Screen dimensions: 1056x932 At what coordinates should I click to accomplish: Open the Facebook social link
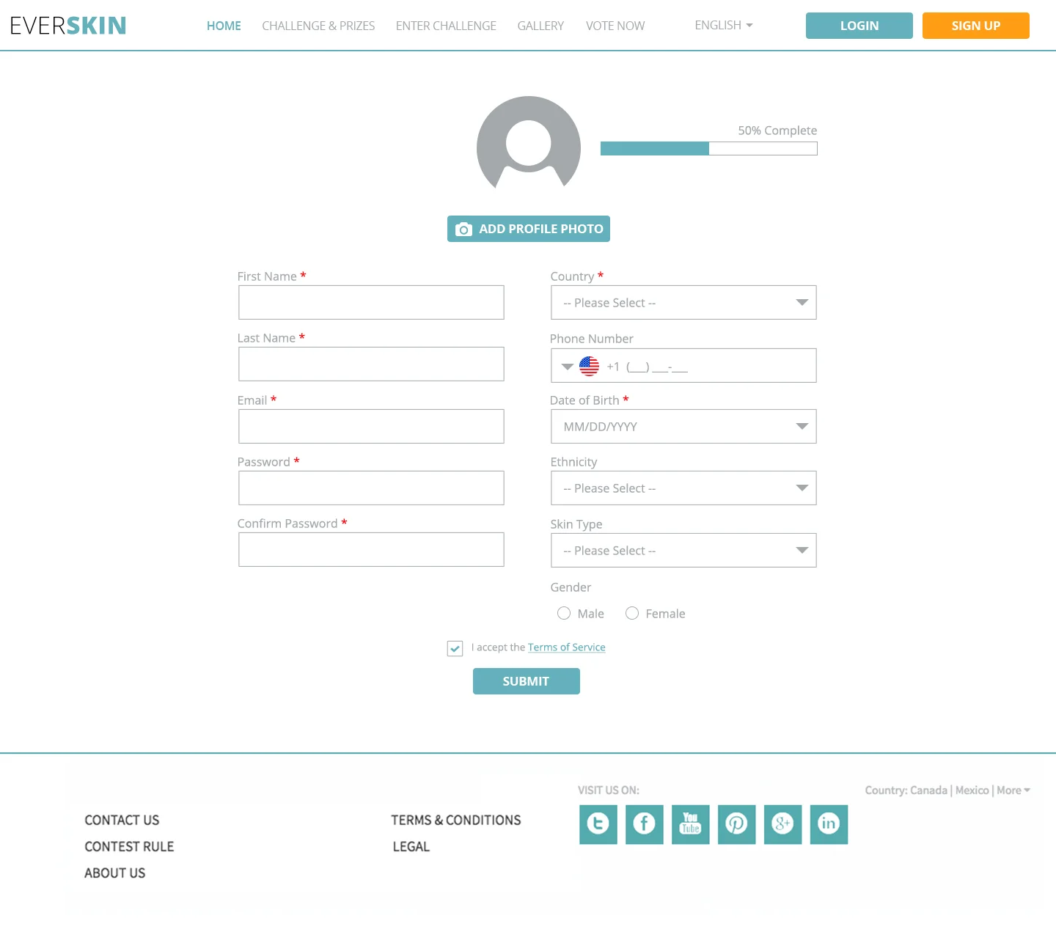644,824
